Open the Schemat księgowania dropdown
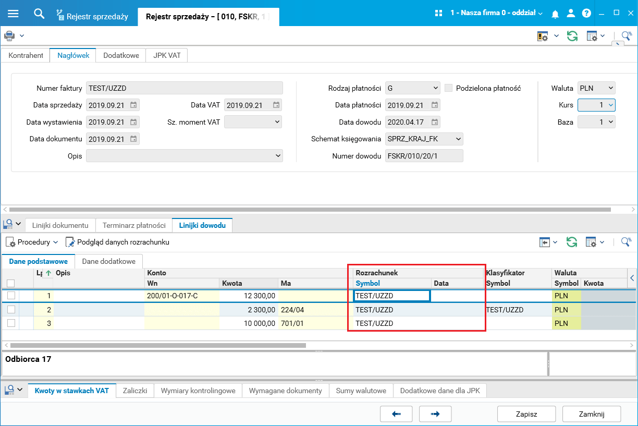This screenshot has height=426, width=638. 458,139
